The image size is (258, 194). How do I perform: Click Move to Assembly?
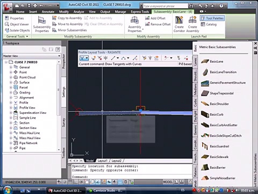tap(67, 24)
